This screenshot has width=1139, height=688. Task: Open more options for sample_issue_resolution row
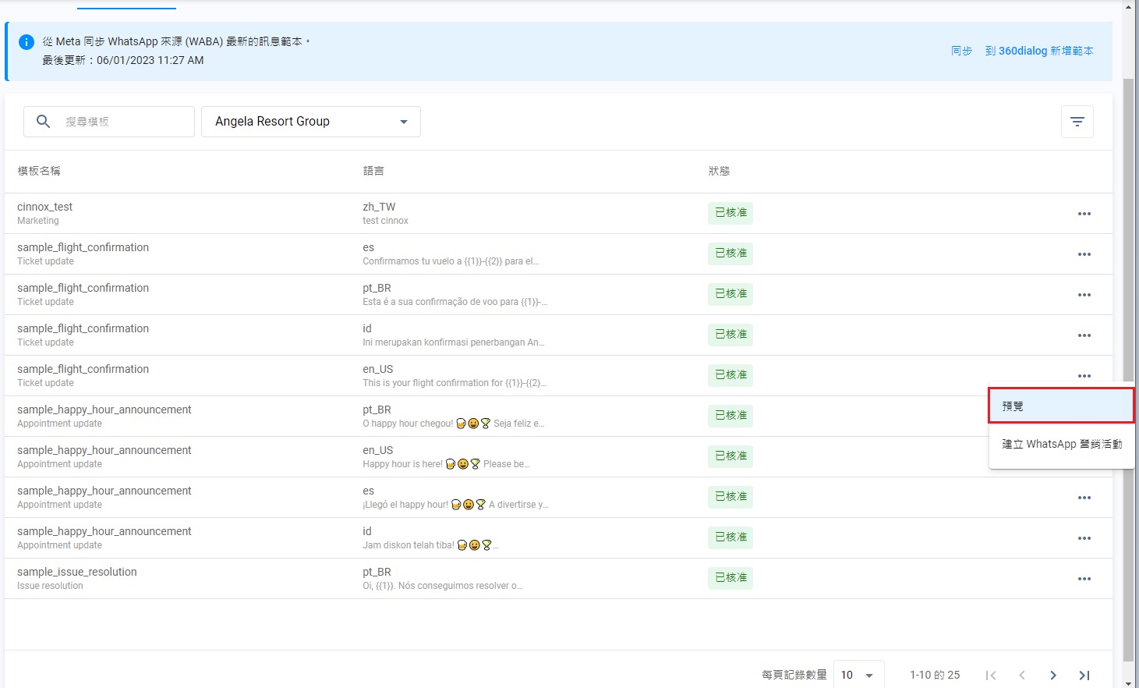click(1084, 579)
